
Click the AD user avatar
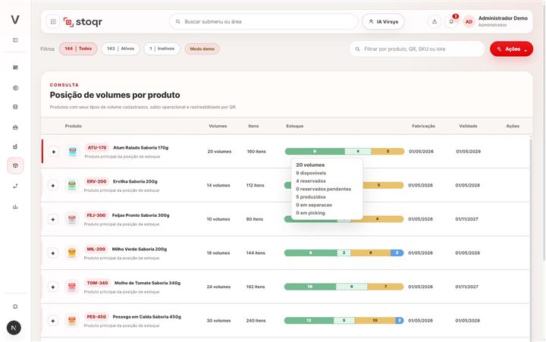(x=469, y=21)
